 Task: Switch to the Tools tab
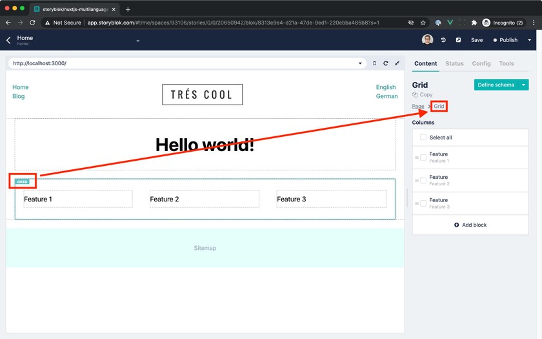(x=506, y=64)
